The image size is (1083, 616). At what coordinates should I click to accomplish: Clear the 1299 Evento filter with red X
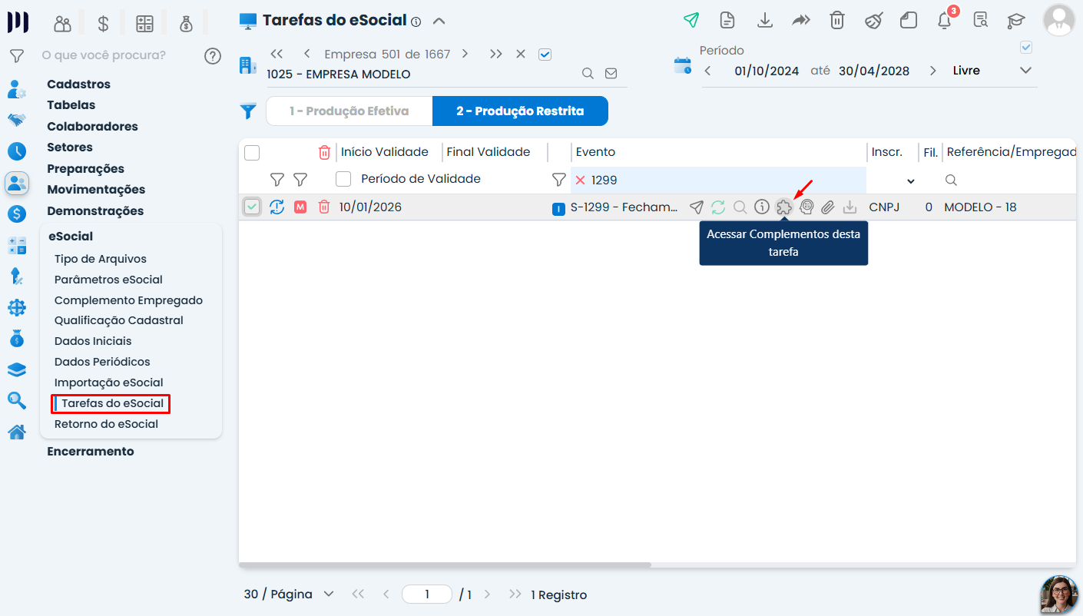[x=581, y=180]
